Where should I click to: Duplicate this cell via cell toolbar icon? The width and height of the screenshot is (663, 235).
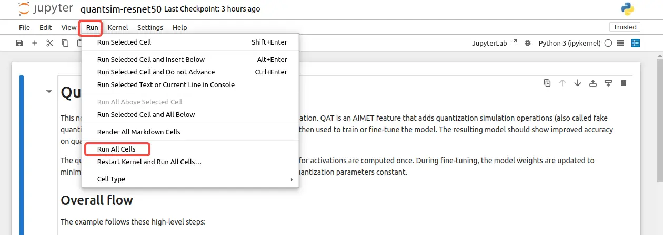coord(547,83)
